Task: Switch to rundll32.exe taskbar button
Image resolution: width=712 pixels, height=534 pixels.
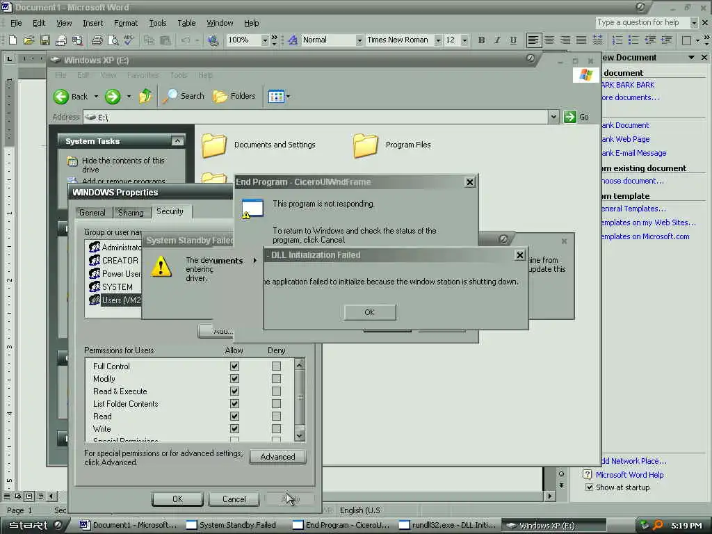Action: (x=447, y=525)
